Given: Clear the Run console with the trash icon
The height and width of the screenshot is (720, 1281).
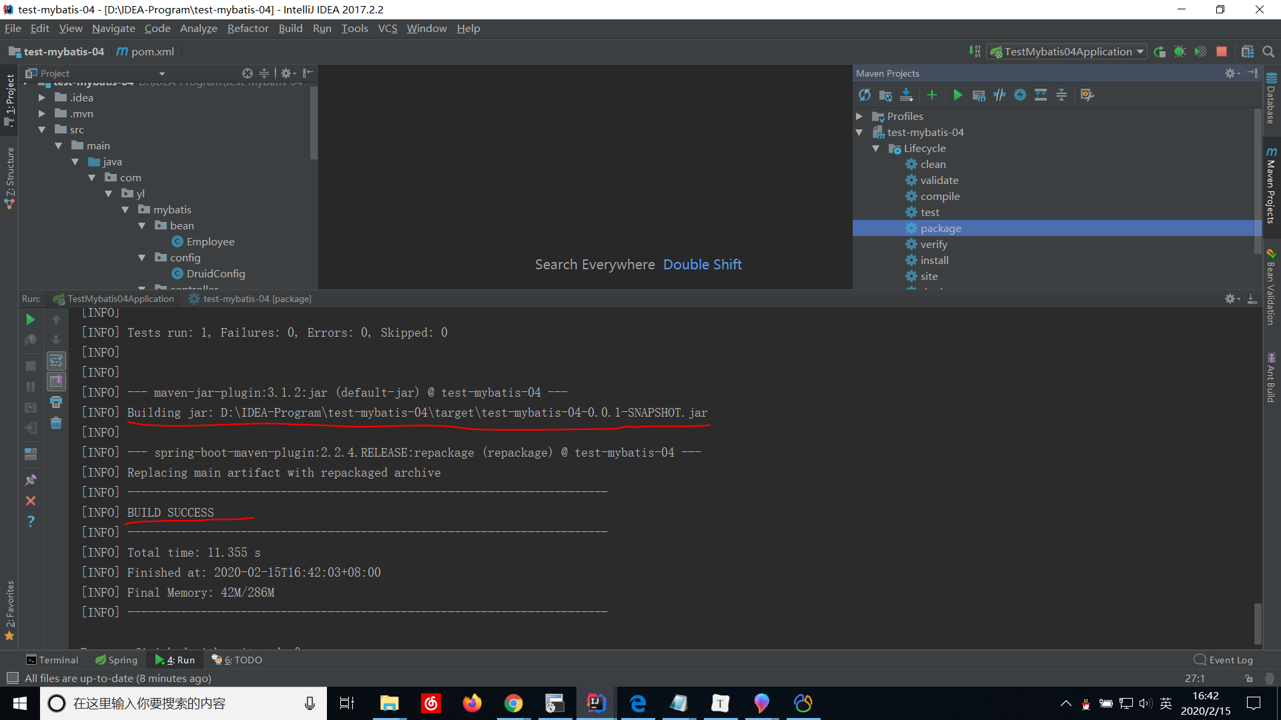Looking at the screenshot, I should pyautogui.click(x=56, y=423).
